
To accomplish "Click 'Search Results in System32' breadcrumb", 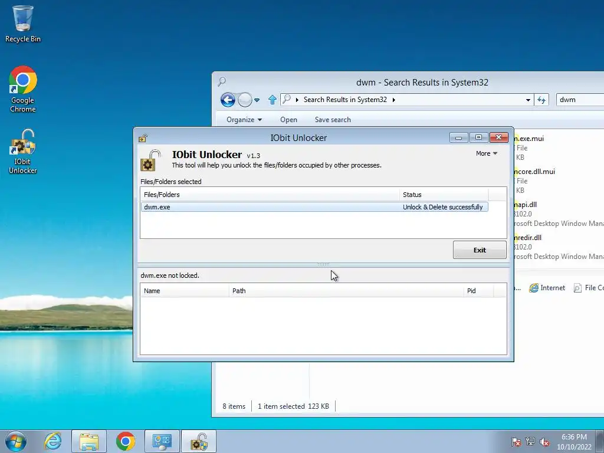I will coord(345,99).
